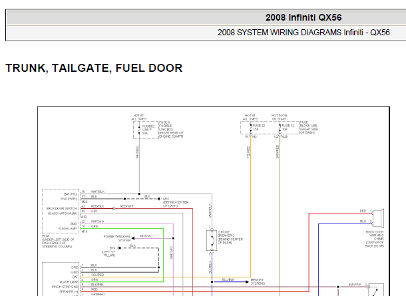Viewport: 406px width, 296px height.
Task: Click the "BCM (UNDER LEFT SIDE OF DASH)" location note
Action: click(x=58, y=241)
